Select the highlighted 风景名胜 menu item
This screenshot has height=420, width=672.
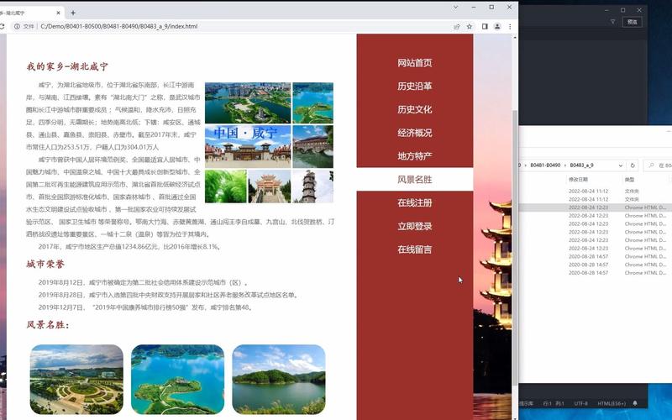pyautogui.click(x=414, y=180)
